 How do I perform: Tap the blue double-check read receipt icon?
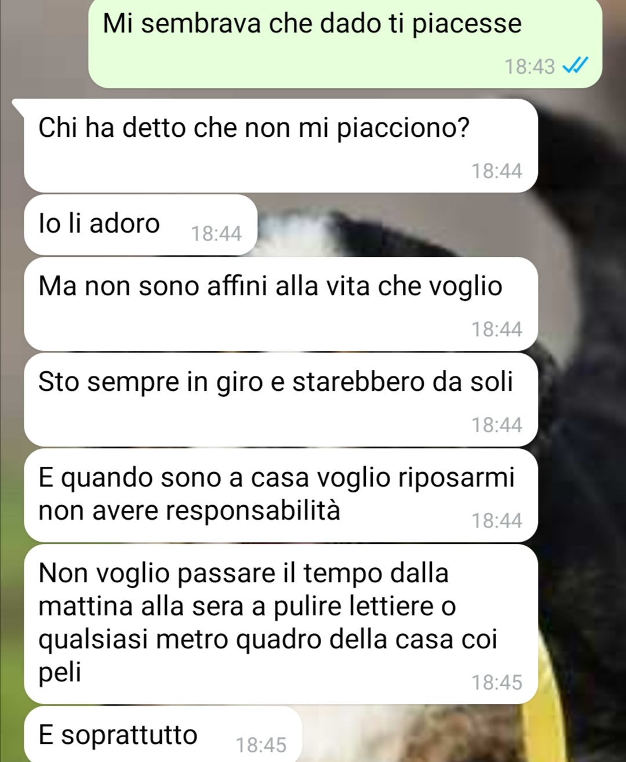pos(576,66)
